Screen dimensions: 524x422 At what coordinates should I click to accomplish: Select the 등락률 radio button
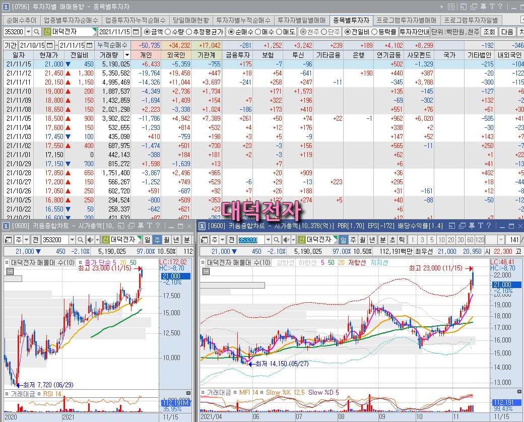pyautogui.click(x=374, y=32)
